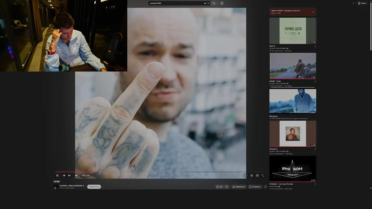
Task: Click the PHARAOH – Live From The Dark title
Action: click(281, 184)
